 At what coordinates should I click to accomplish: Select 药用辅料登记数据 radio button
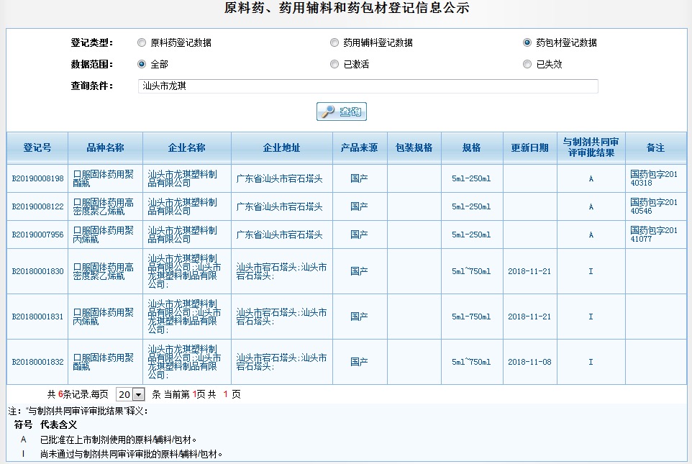pyautogui.click(x=334, y=42)
